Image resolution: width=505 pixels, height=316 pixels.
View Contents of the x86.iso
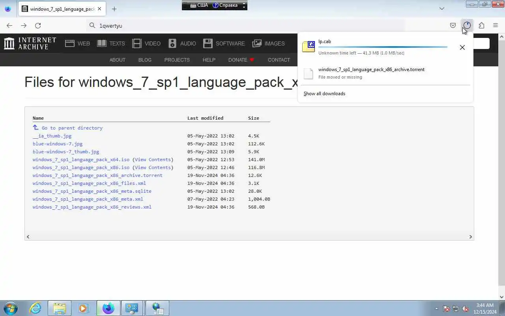click(x=153, y=167)
